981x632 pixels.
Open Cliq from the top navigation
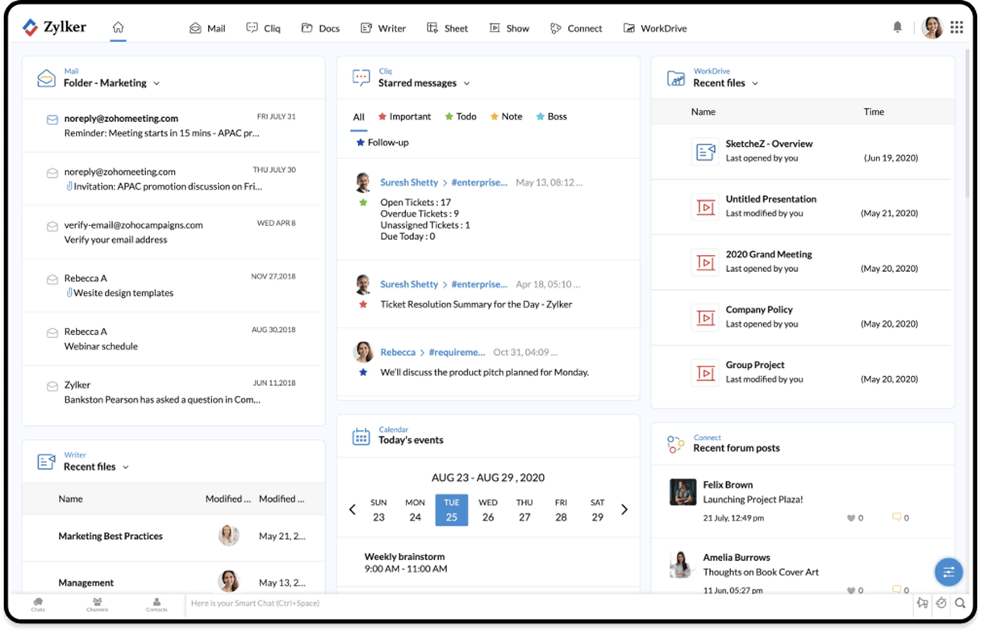pyautogui.click(x=264, y=28)
